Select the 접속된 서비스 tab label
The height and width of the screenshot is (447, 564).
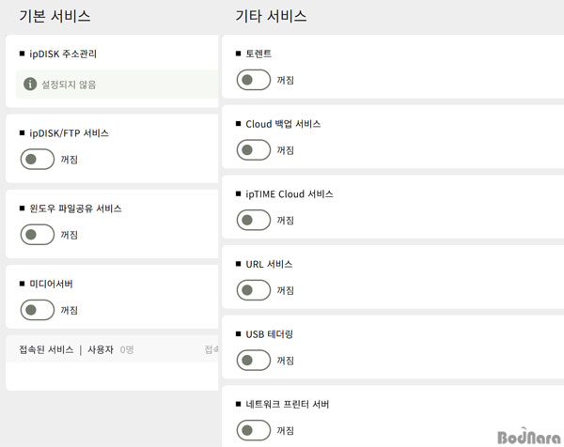coord(46,349)
